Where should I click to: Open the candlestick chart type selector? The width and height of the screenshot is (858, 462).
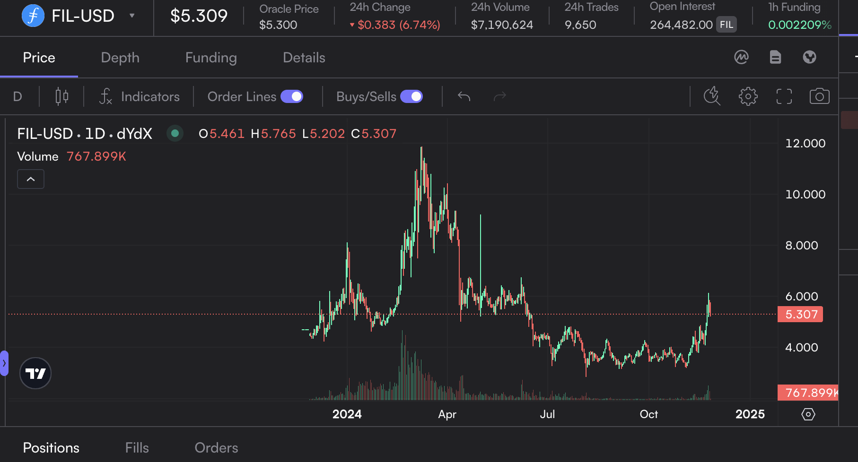tap(61, 96)
